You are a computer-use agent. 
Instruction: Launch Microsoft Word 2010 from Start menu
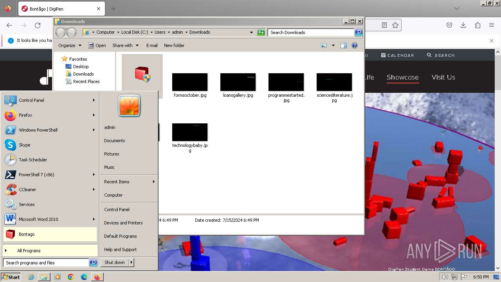50,219
